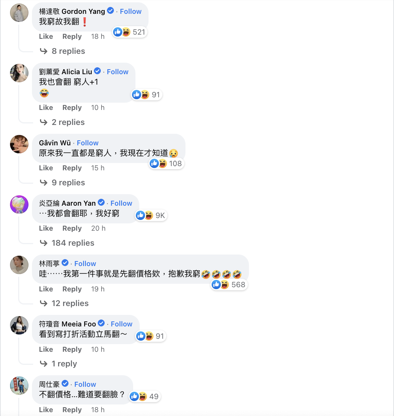The height and width of the screenshot is (416, 394).
Task: Follow 楊達敬 Gordon Yang
Action: click(x=130, y=12)
